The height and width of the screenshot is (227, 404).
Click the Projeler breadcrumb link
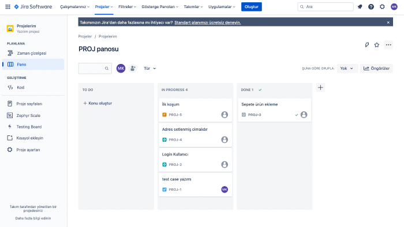pos(85,36)
